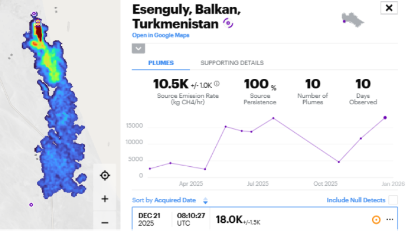Close the Esenguly source details panel
Image resolution: width=408 pixels, height=231 pixels.
(389, 8)
